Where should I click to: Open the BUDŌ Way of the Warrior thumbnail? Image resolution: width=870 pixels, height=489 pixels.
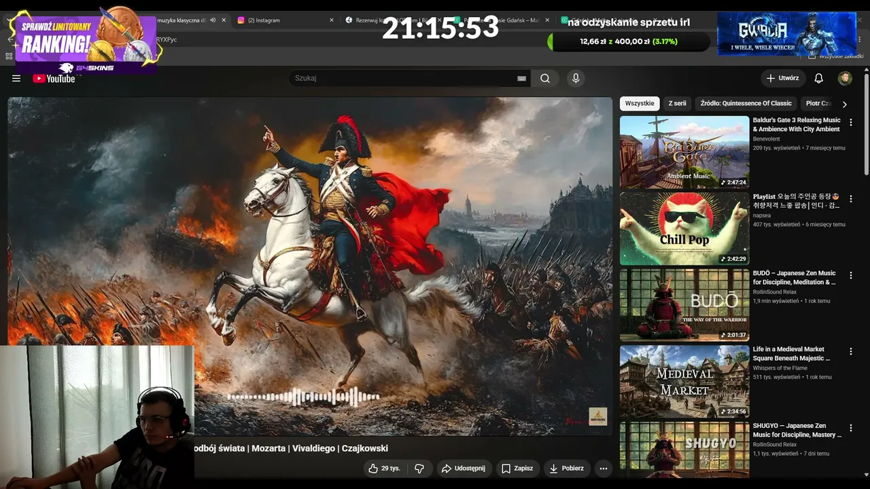point(684,304)
